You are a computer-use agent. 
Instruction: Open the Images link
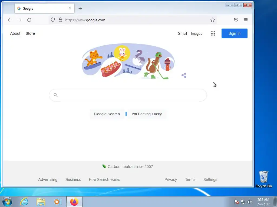click(196, 33)
